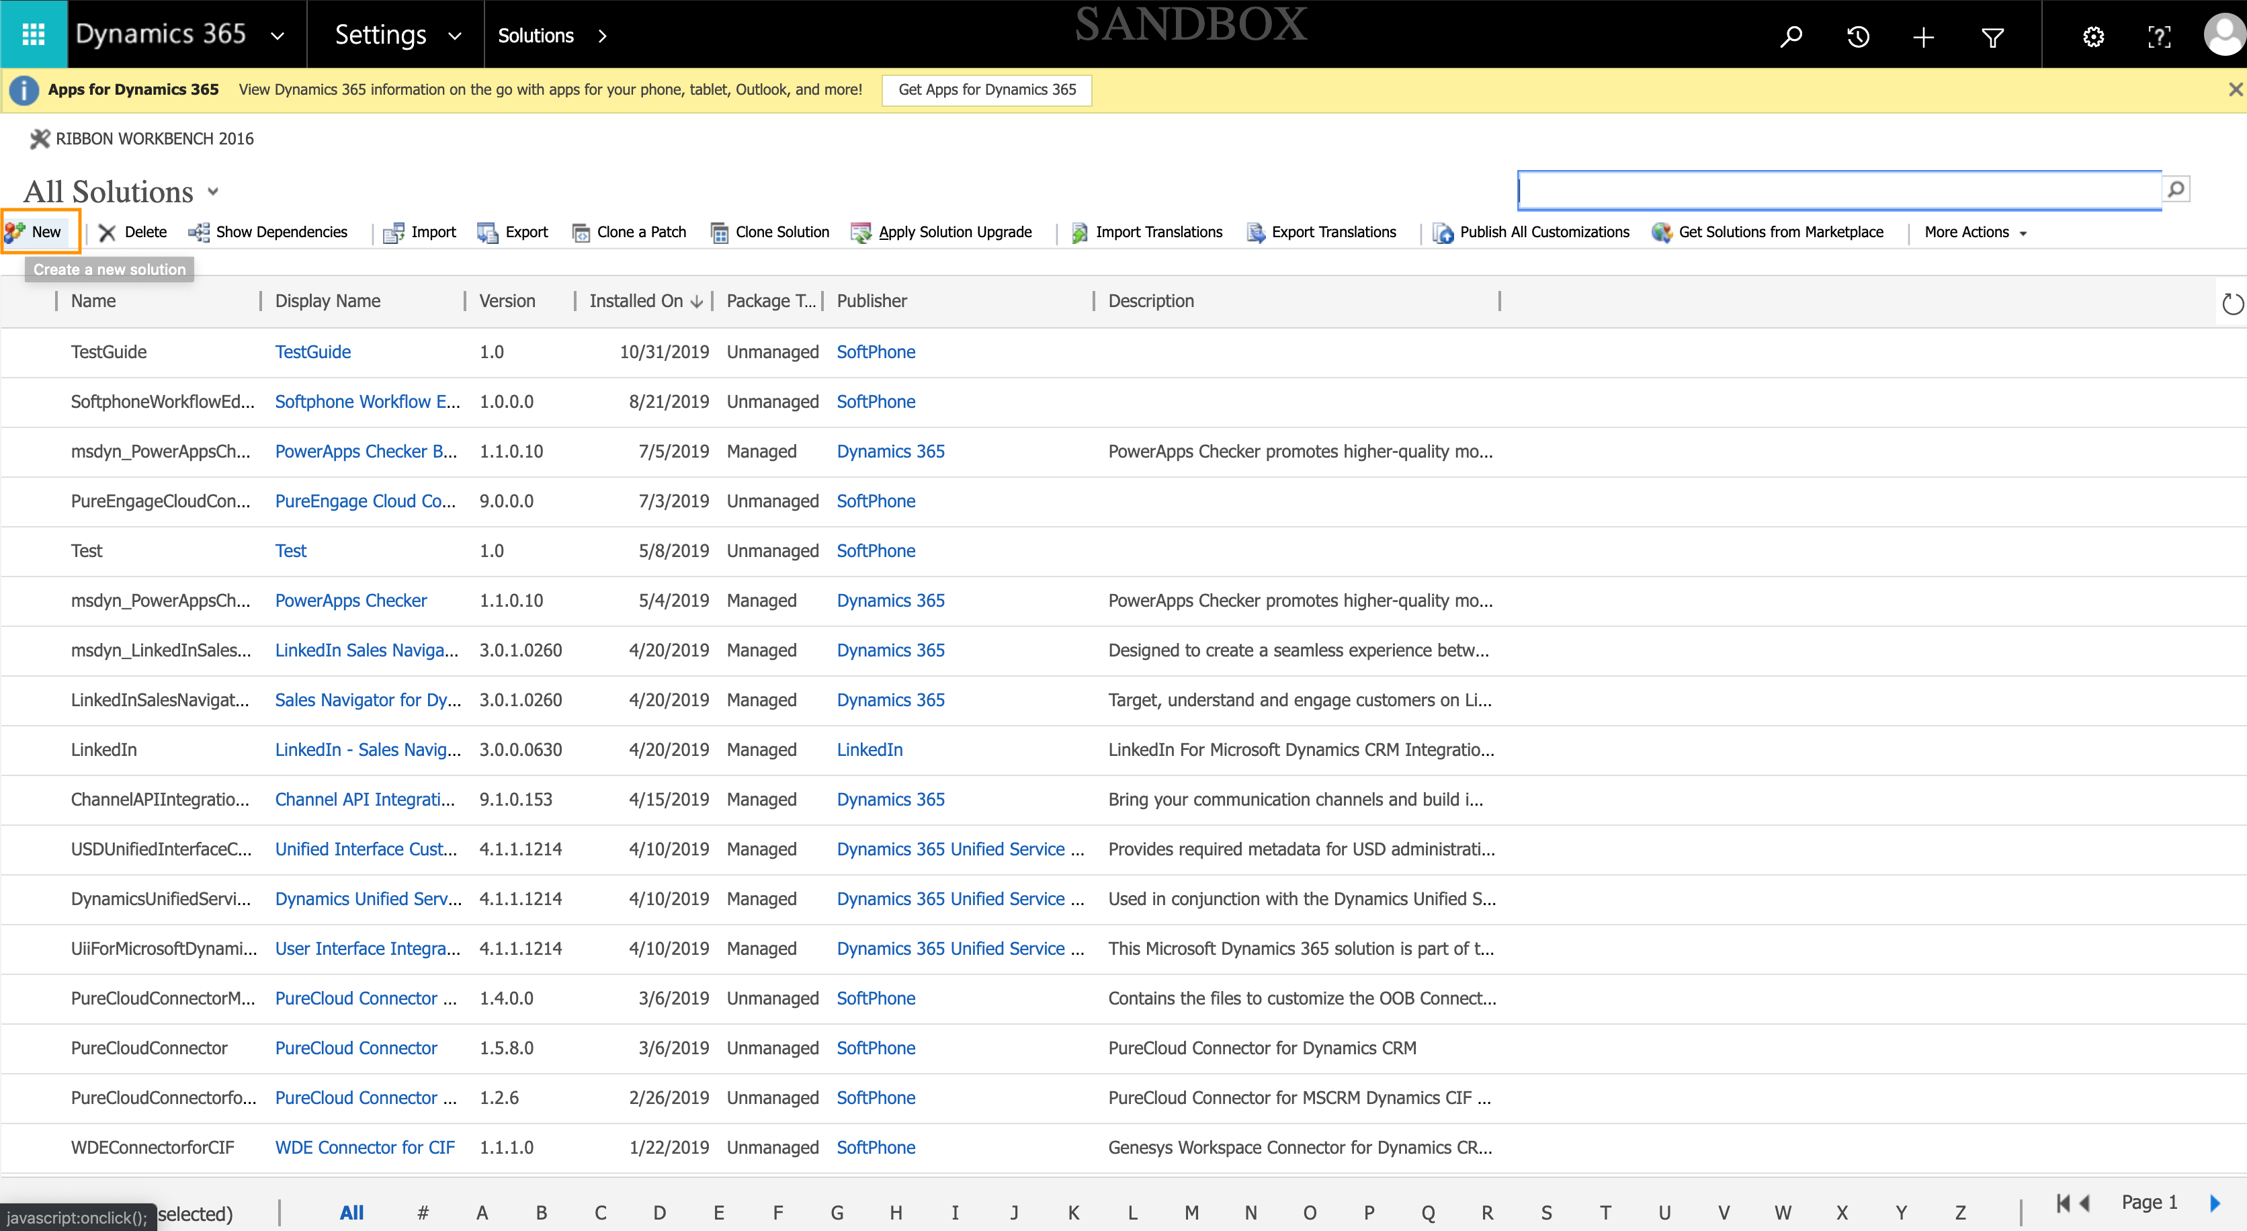Sort by Version column header
Screen dimensions: 2247x1231
point(507,301)
